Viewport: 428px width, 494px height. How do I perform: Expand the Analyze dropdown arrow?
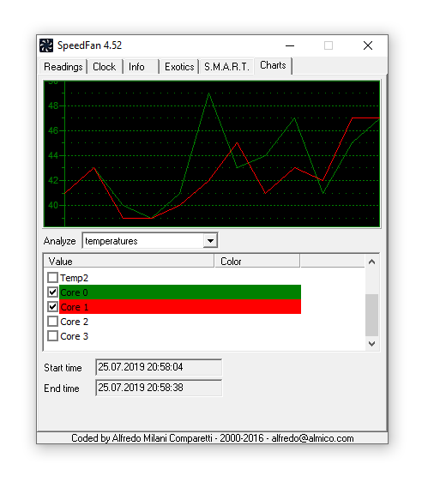210,241
